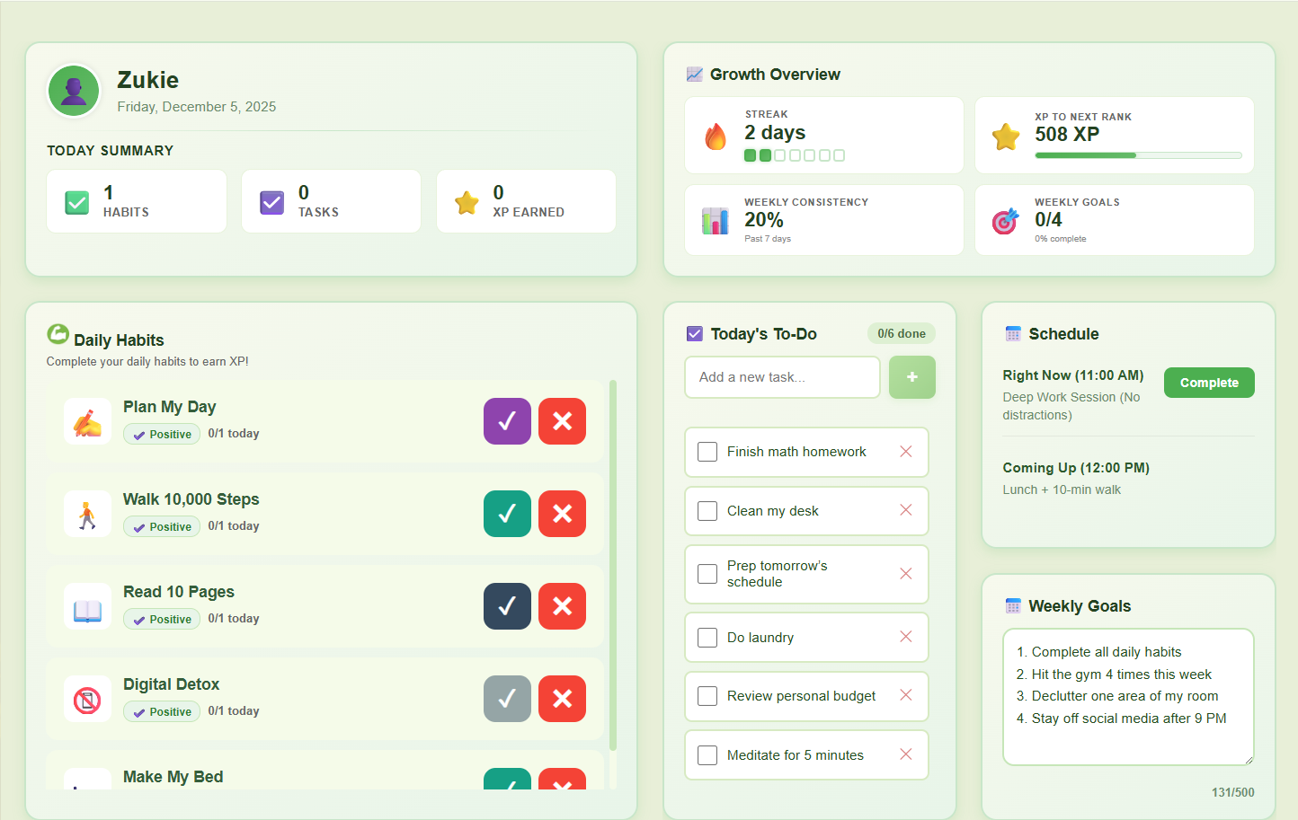The height and width of the screenshot is (820, 1298).
Task: Click the book icon for Read 10 Pages
Action: pos(87,605)
